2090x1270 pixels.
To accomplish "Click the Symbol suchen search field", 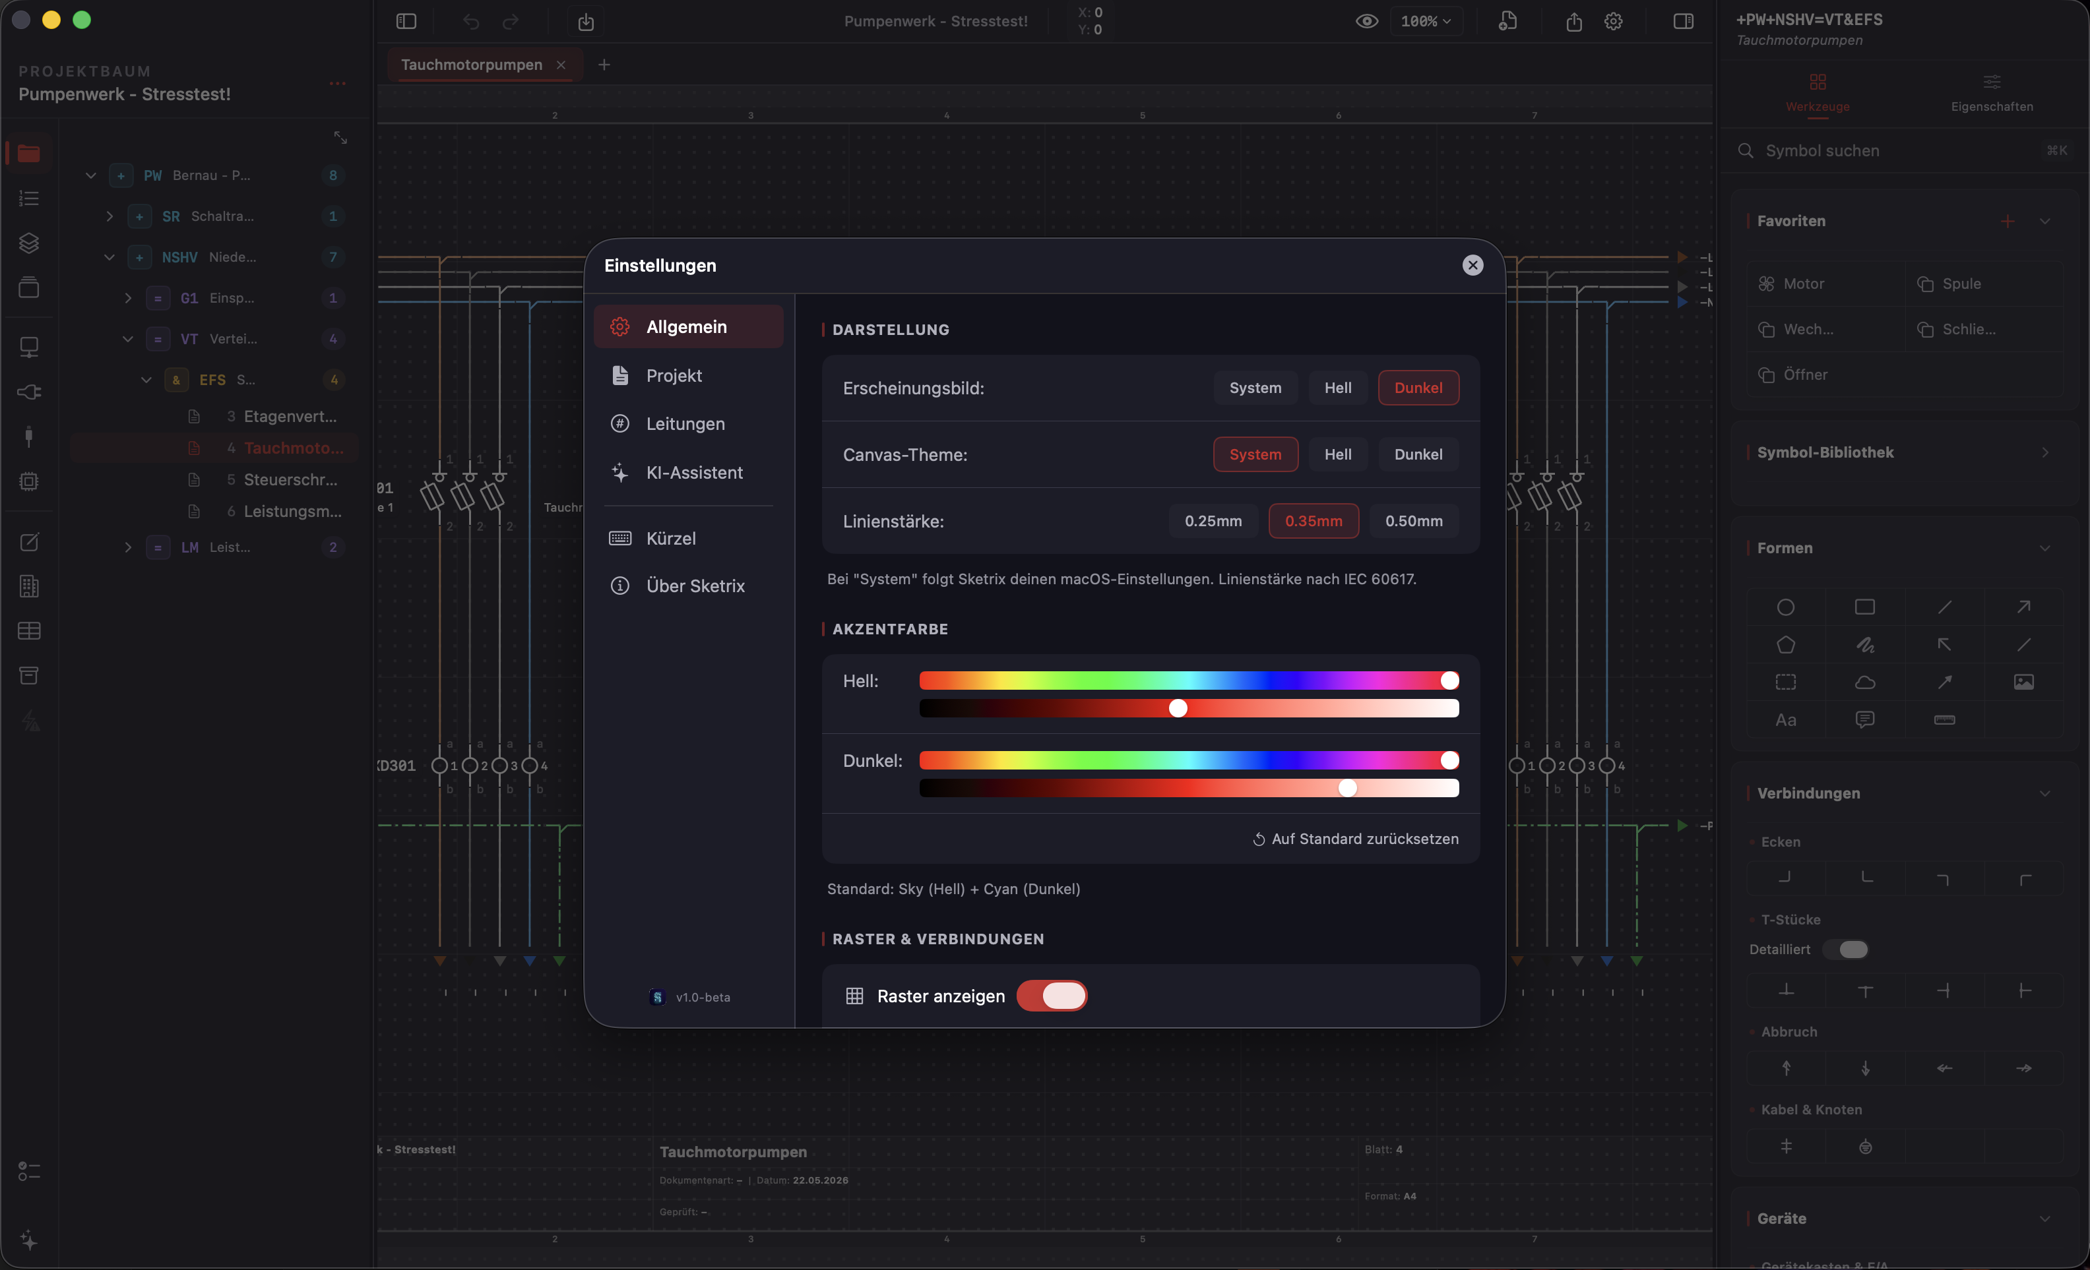I will point(1903,151).
